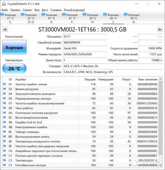Select disk E: status tab

51,18
